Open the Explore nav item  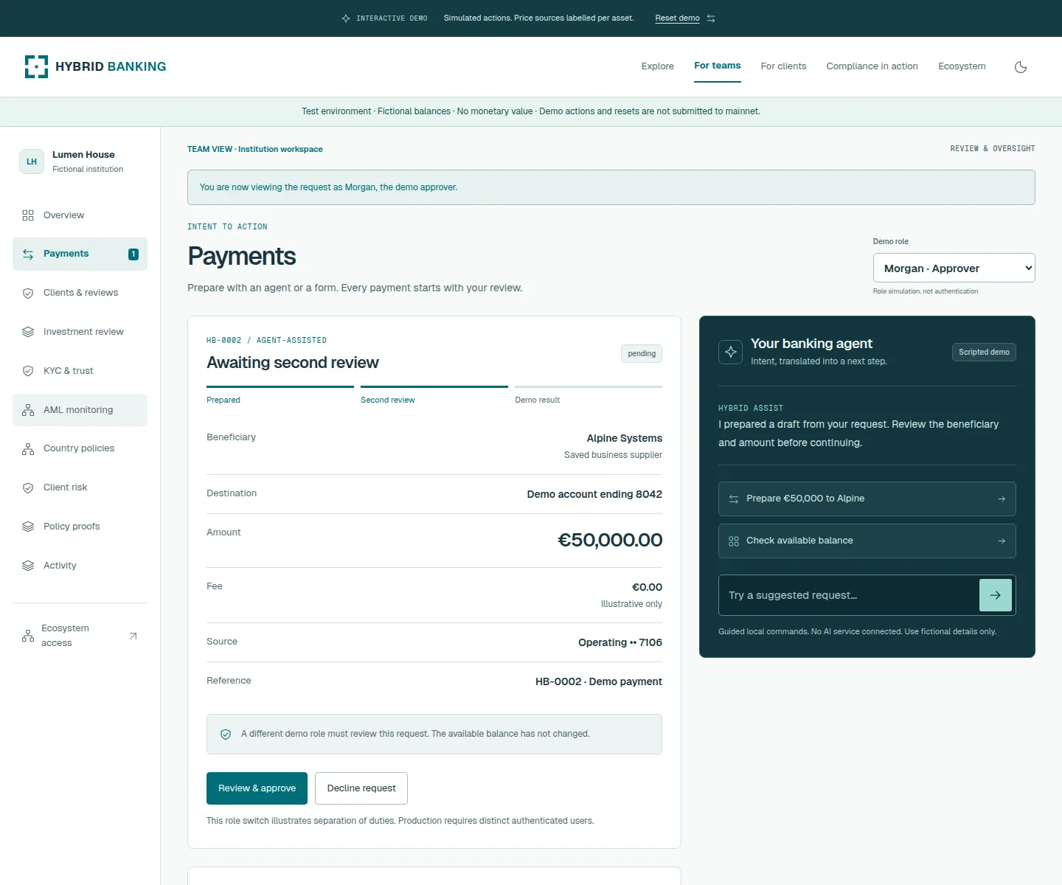tap(658, 66)
